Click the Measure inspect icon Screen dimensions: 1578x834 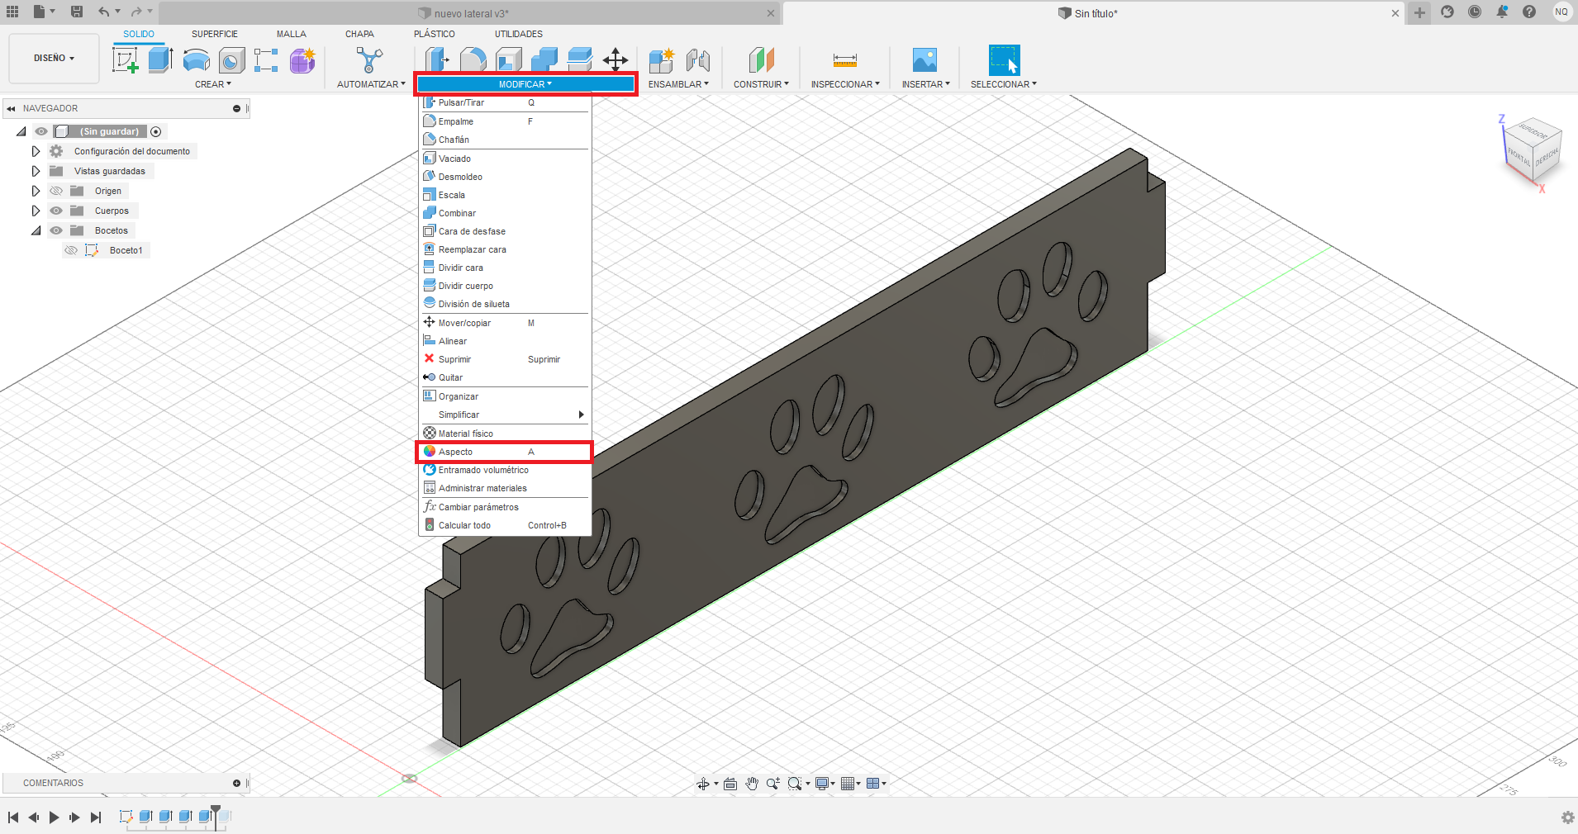(x=845, y=60)
